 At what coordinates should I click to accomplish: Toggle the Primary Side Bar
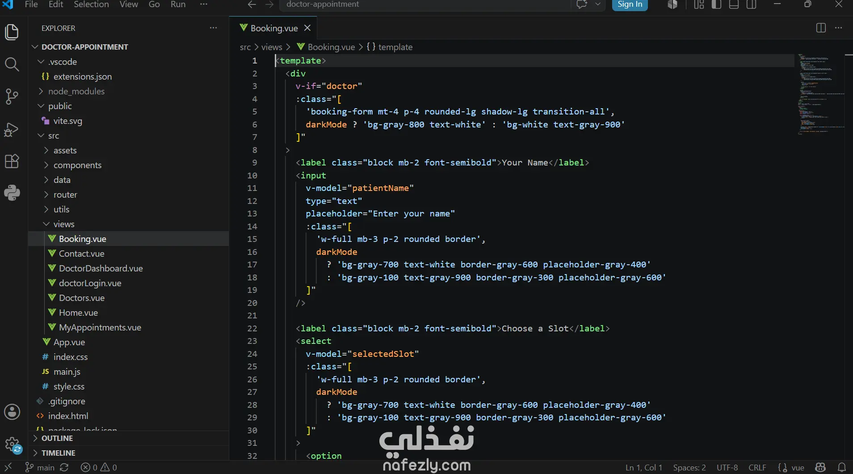click(716, 4)
